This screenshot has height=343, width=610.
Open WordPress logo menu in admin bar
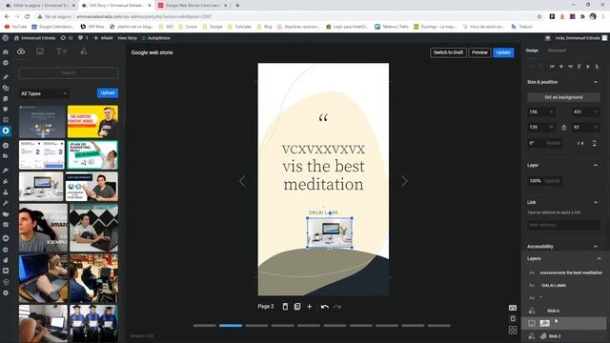[6, 38]
